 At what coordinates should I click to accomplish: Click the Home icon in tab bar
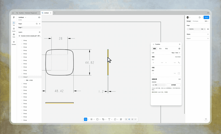tap(13, 13)
